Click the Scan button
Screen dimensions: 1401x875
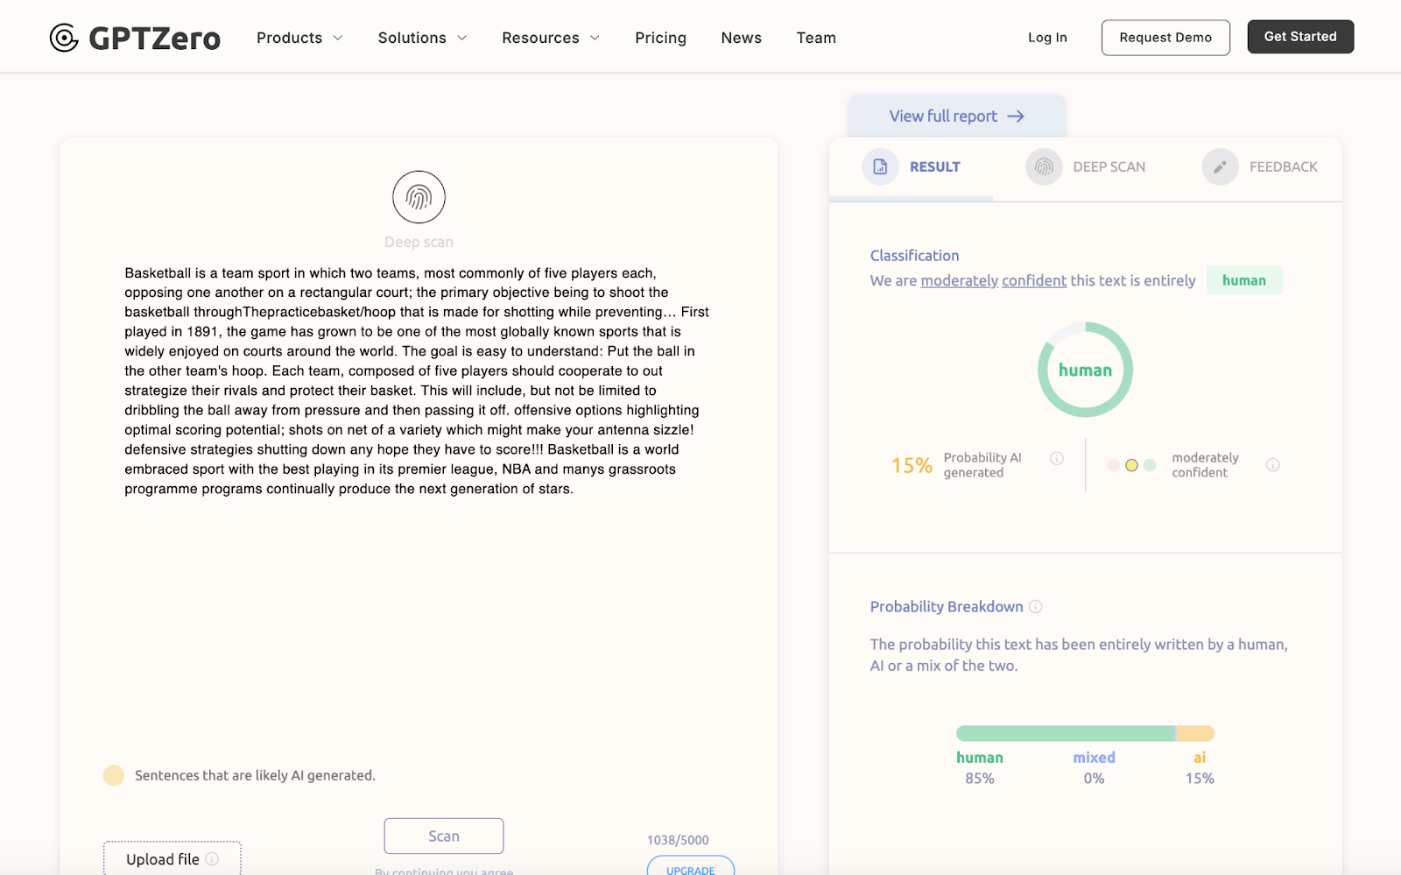click(444, 836)
